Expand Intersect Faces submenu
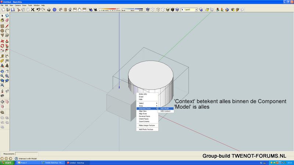Screen dimensions: 294x165 (x=147, y=109)
